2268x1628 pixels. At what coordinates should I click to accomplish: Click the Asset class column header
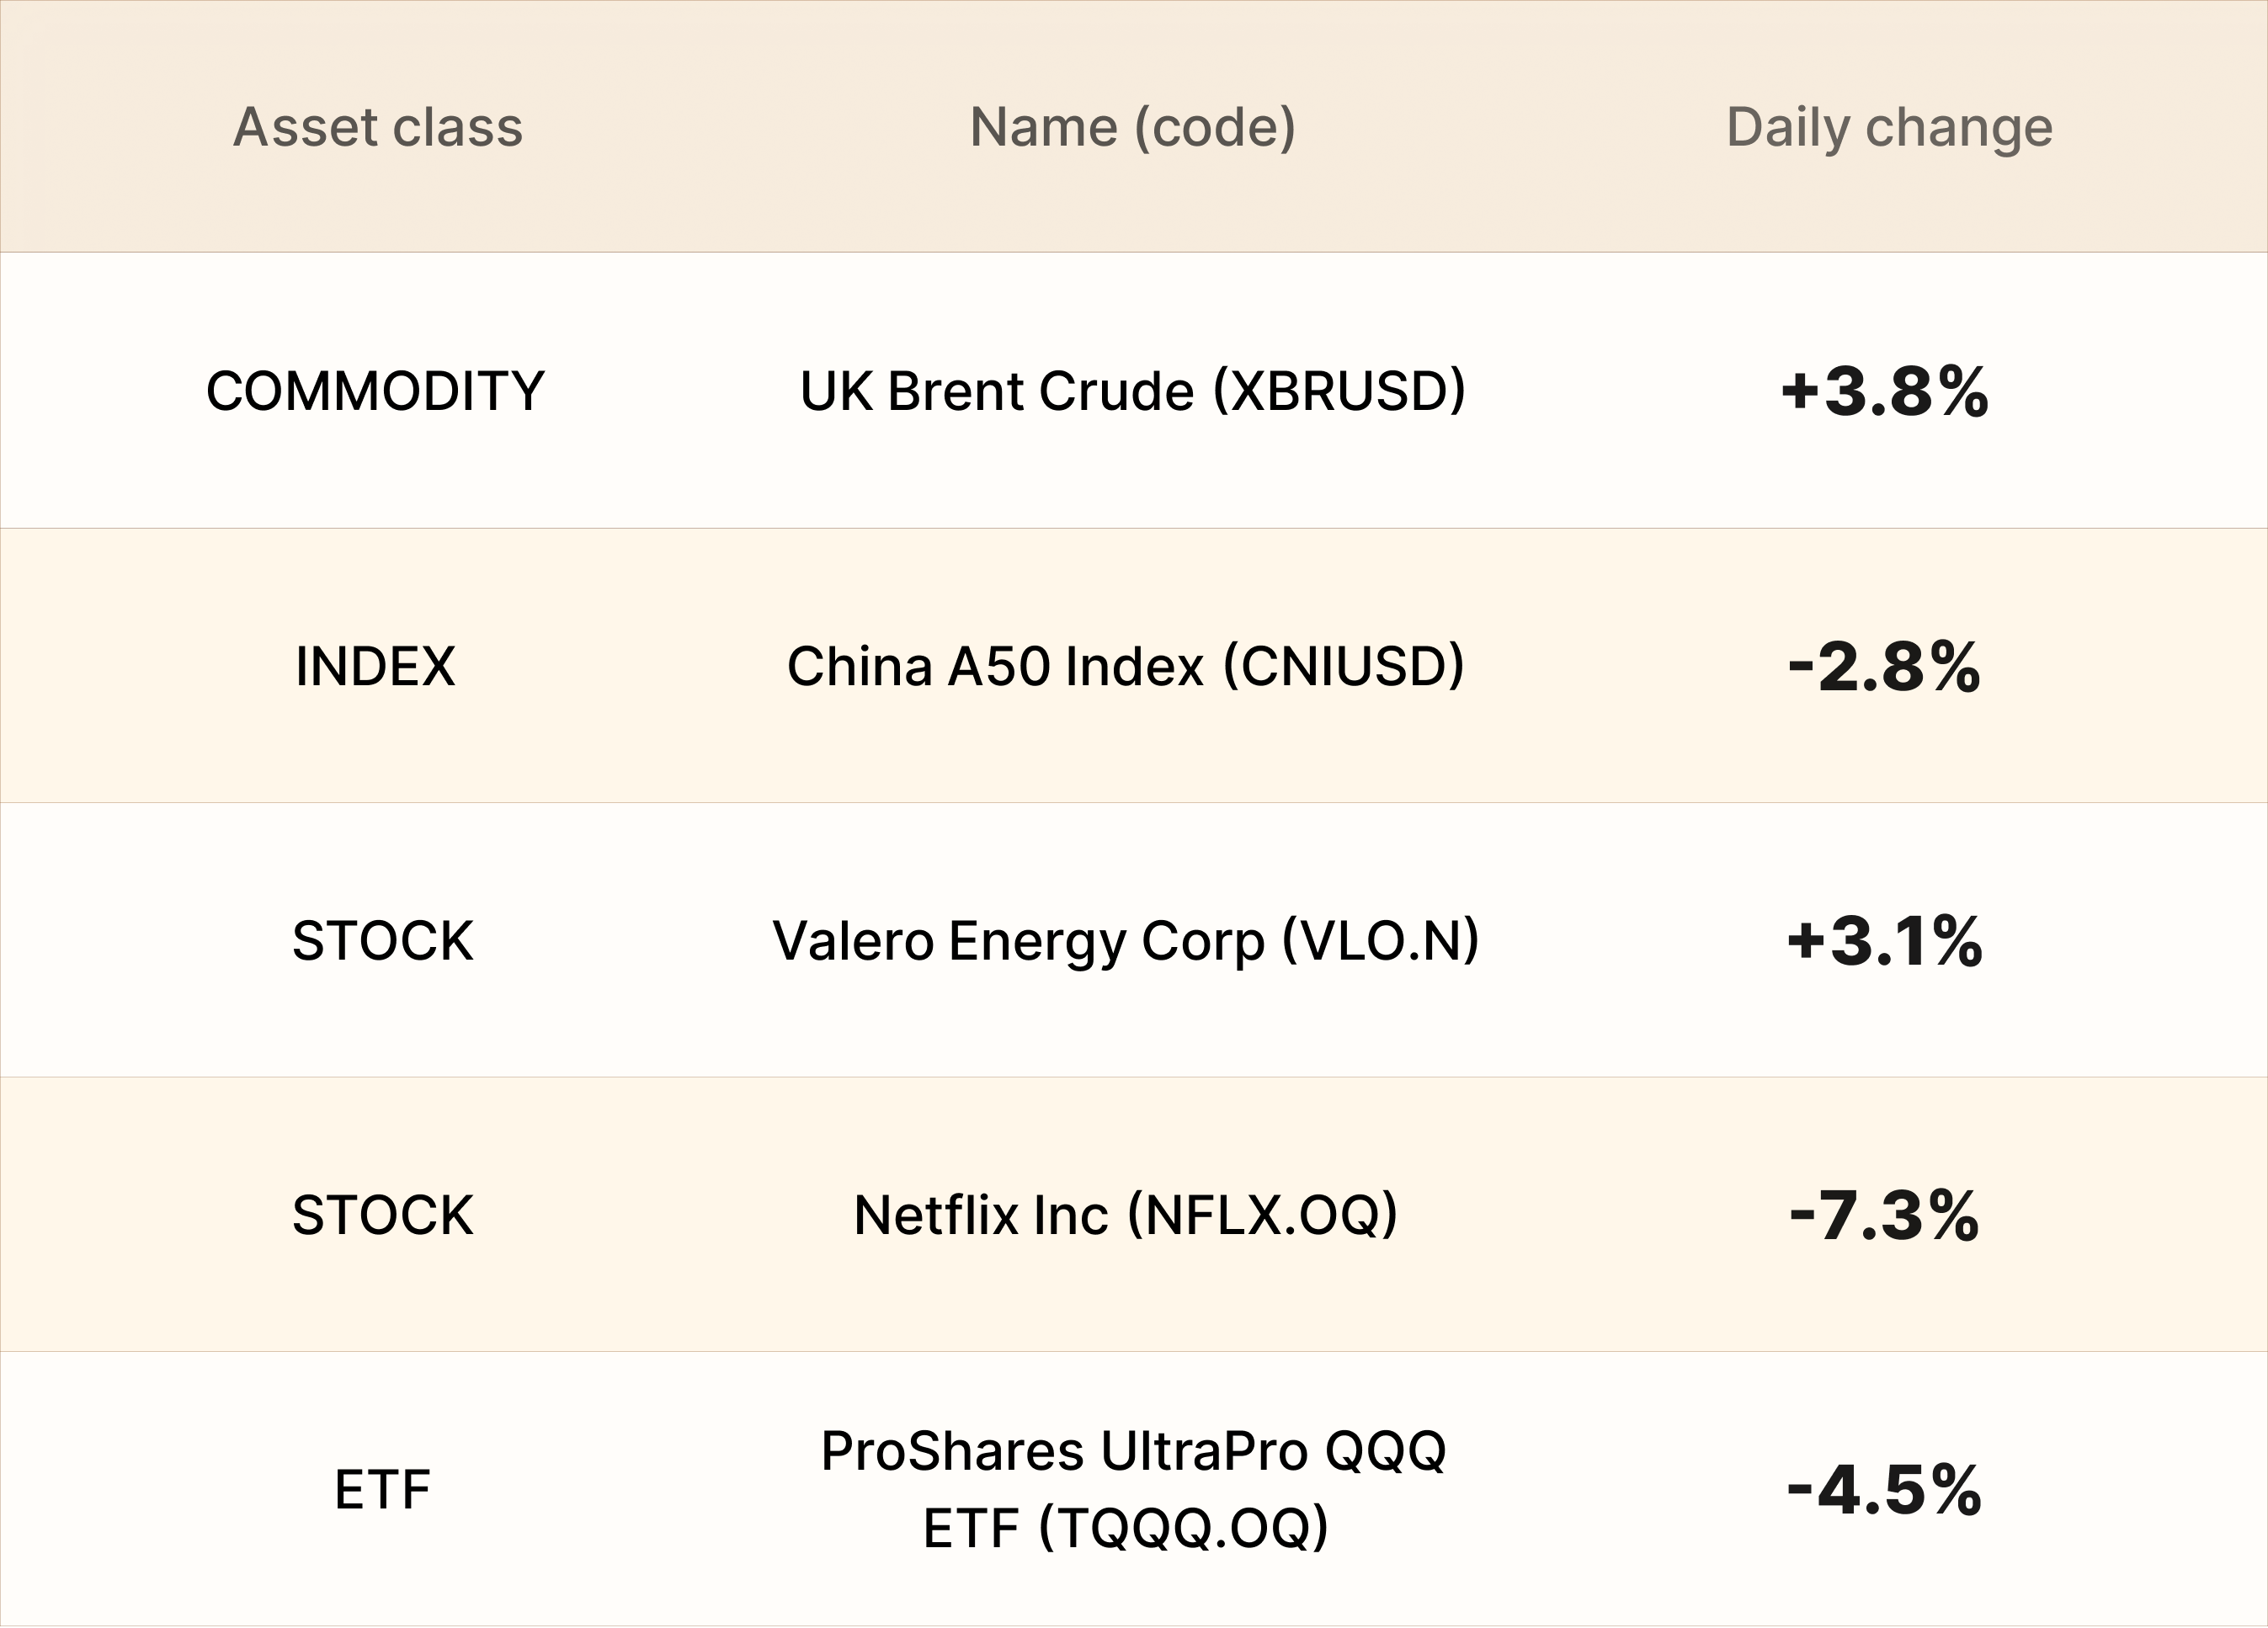(378, 127)
